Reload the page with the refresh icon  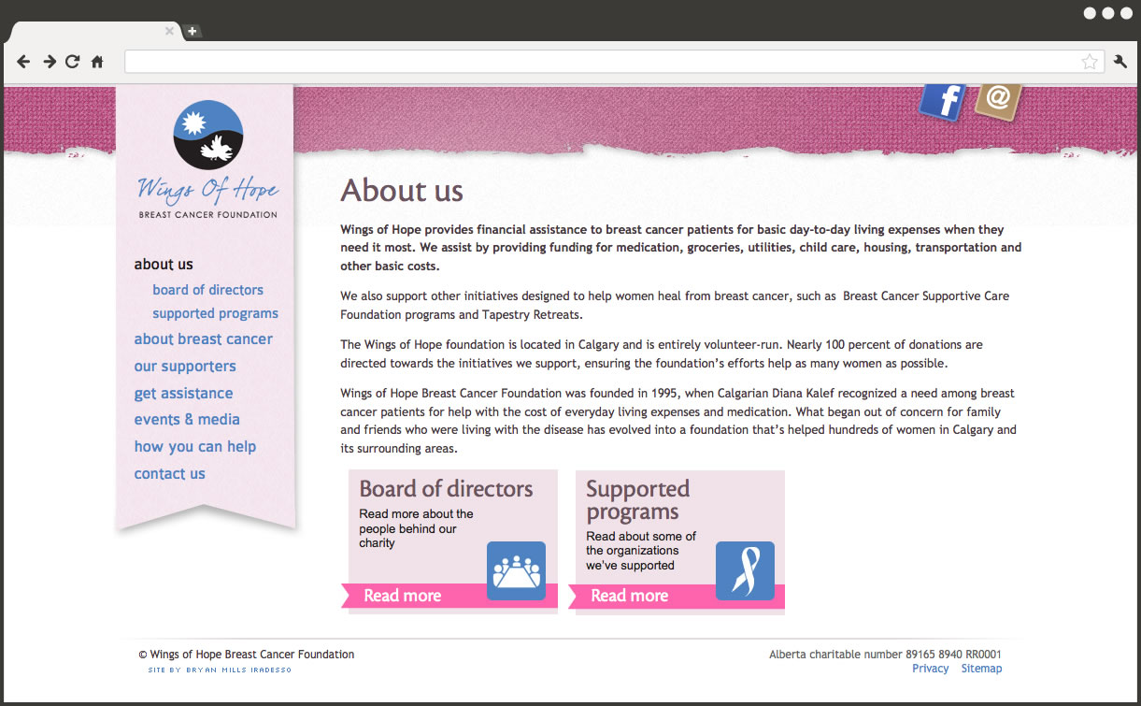[73, 62]
